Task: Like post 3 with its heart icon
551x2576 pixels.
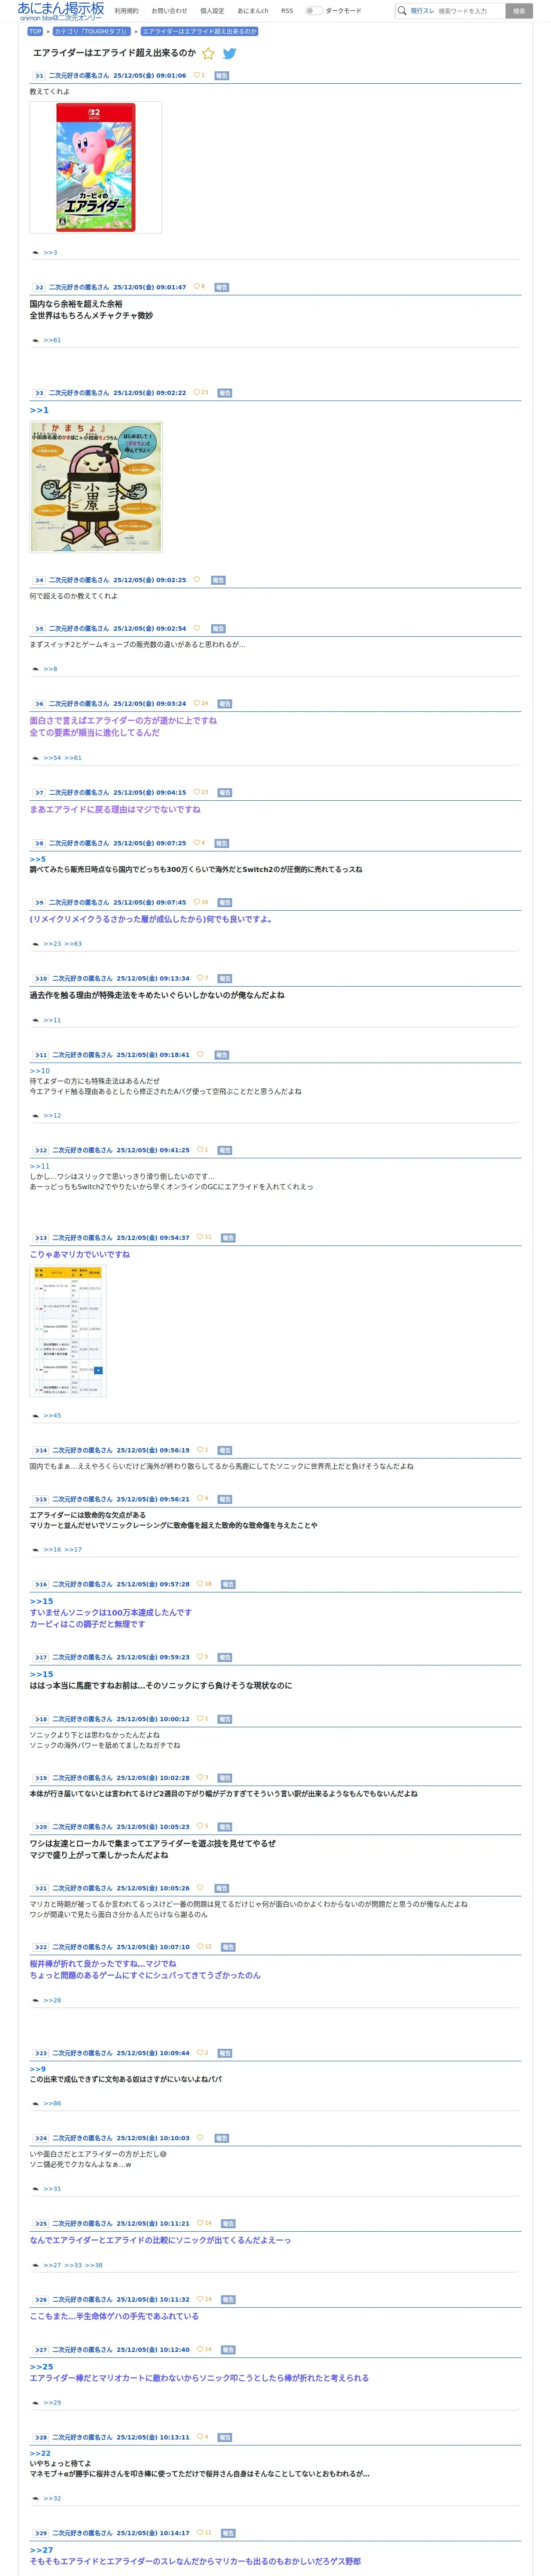Action: click(x=196, y=393)
